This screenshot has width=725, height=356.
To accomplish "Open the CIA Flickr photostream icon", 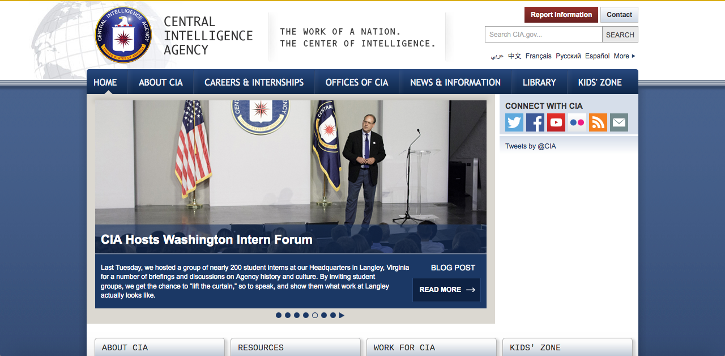I will pyautogui.click(x=577, y=122).
